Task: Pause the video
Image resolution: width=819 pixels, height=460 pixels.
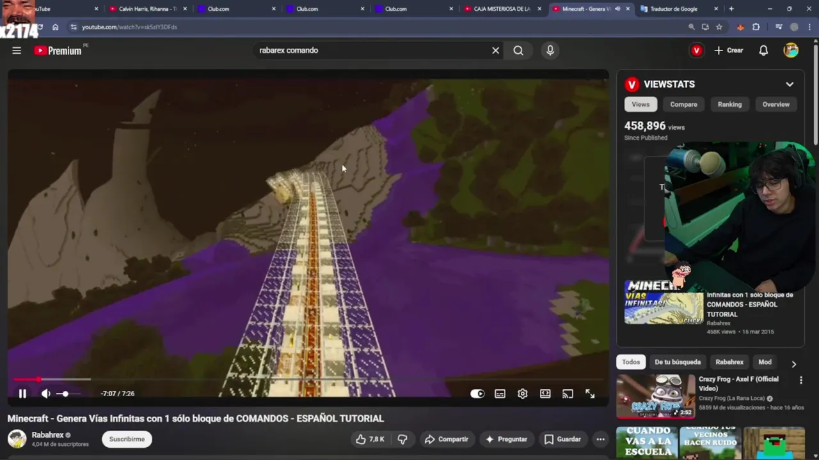Action: [22, 394]
